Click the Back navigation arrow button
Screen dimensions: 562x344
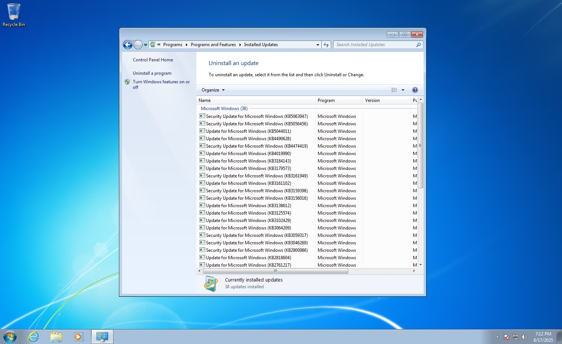128,45
